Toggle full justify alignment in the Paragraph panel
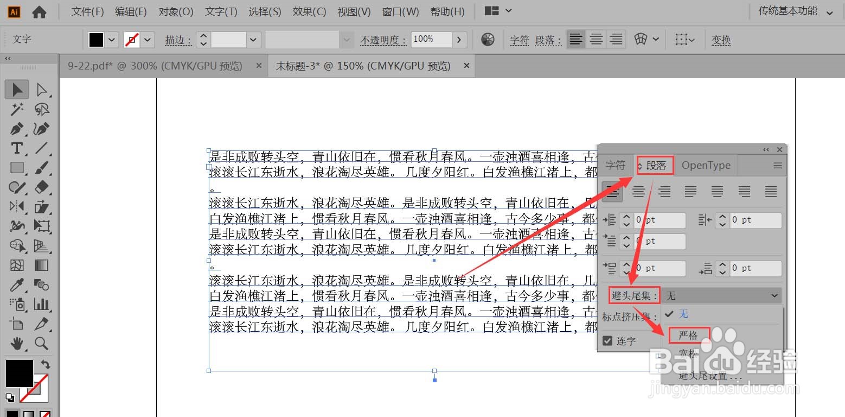 pyautogui.click(x=771, y=191)
